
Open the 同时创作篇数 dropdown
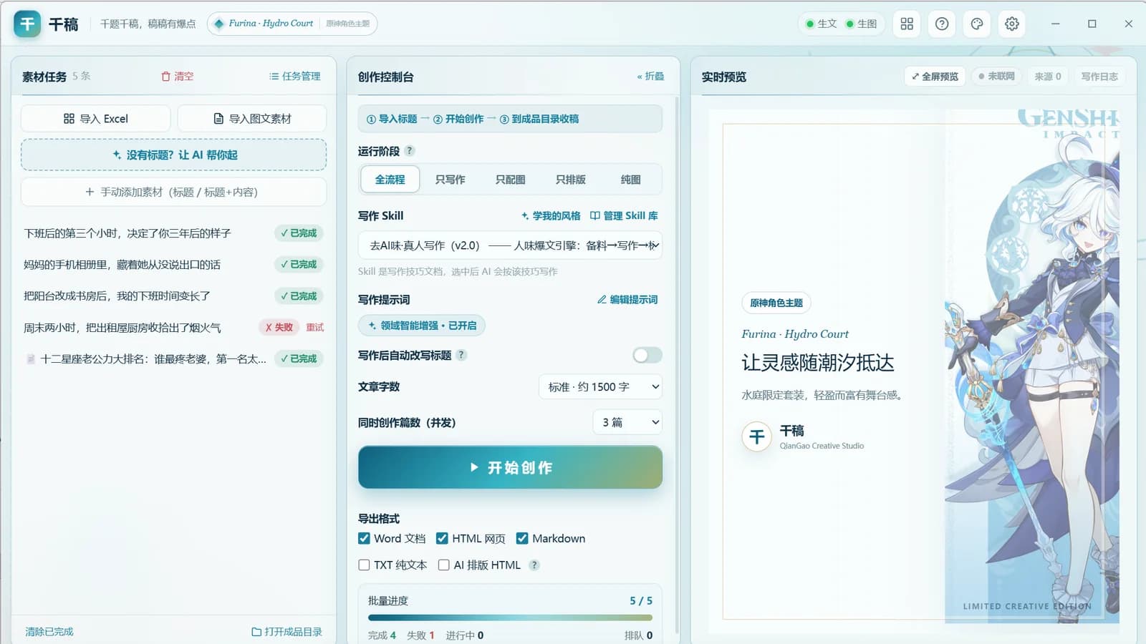pyautogui.click(x=627, y=422)
